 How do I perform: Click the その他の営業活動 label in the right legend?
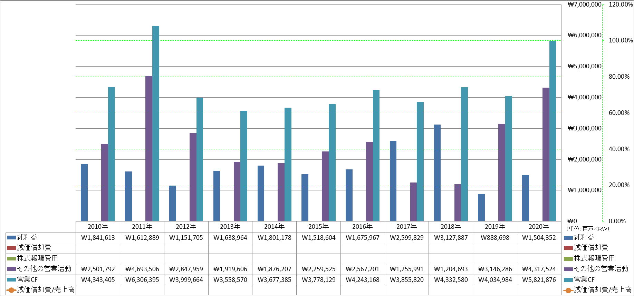coord(601,269)
